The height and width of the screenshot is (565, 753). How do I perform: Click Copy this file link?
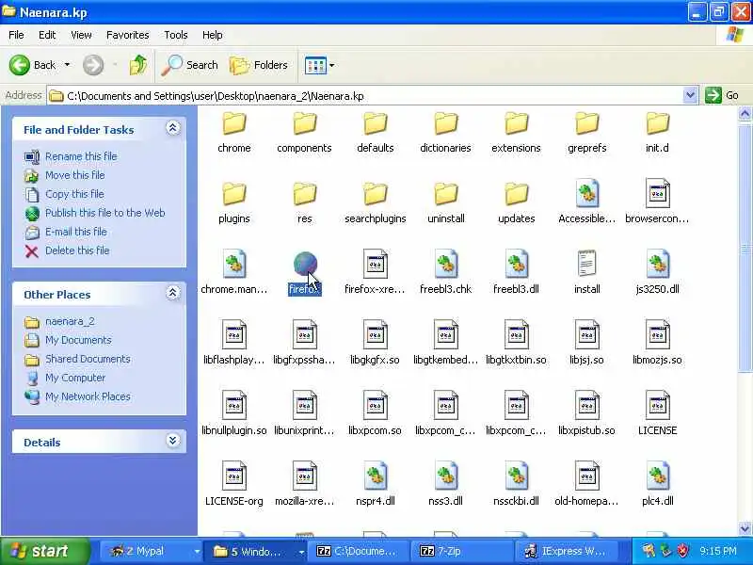tap(74, 194)
